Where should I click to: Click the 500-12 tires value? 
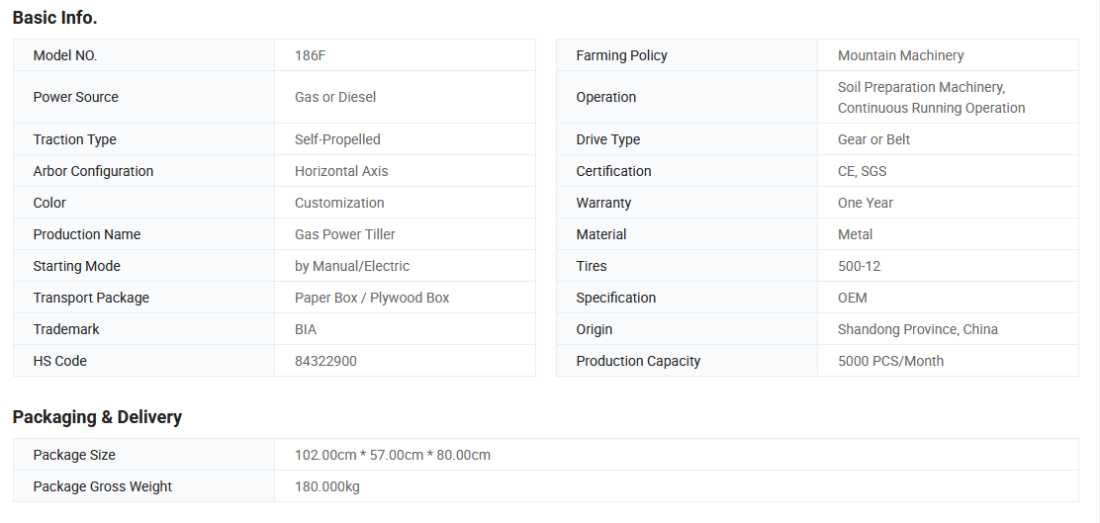click(859, 266)
